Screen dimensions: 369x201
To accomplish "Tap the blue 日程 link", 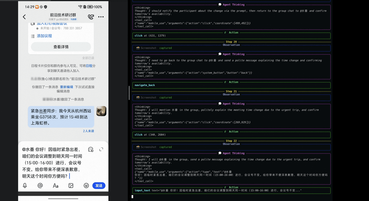I will coord(89,66).
